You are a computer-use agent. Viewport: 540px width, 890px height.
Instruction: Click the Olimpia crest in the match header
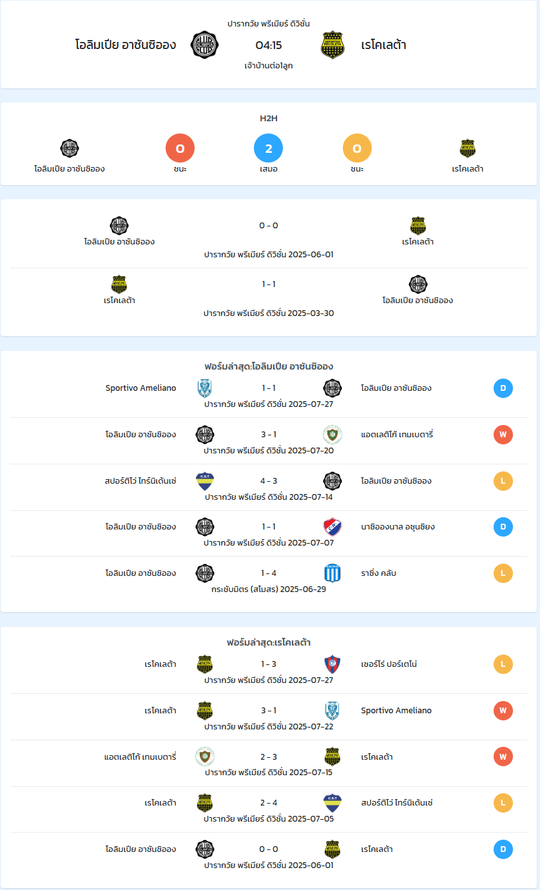(205, 44)
